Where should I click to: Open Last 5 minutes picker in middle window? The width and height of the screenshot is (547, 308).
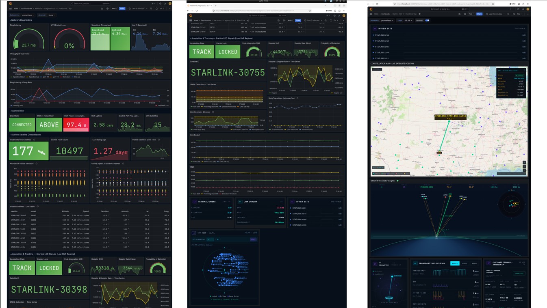pyautogui.click(x=314, y=20)
